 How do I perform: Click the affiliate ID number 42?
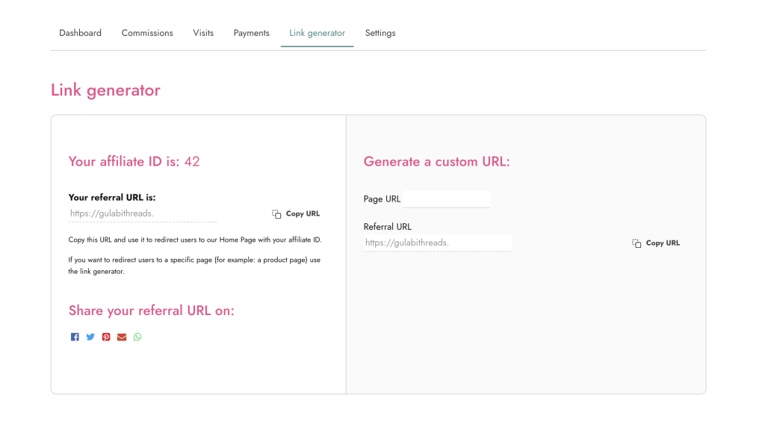[192, 161]
